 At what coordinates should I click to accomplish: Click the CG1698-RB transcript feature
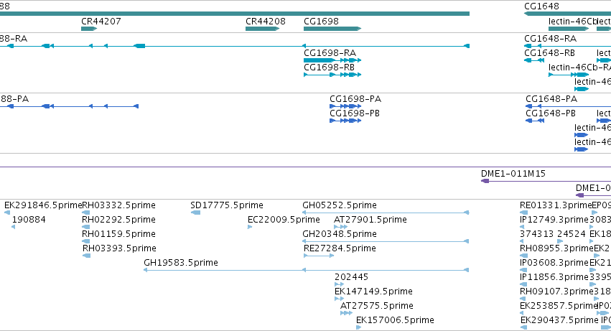(332, 75)
